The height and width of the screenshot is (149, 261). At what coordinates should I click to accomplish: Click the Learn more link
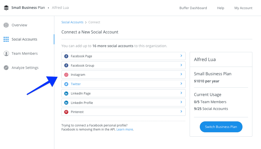coord(125,129)
